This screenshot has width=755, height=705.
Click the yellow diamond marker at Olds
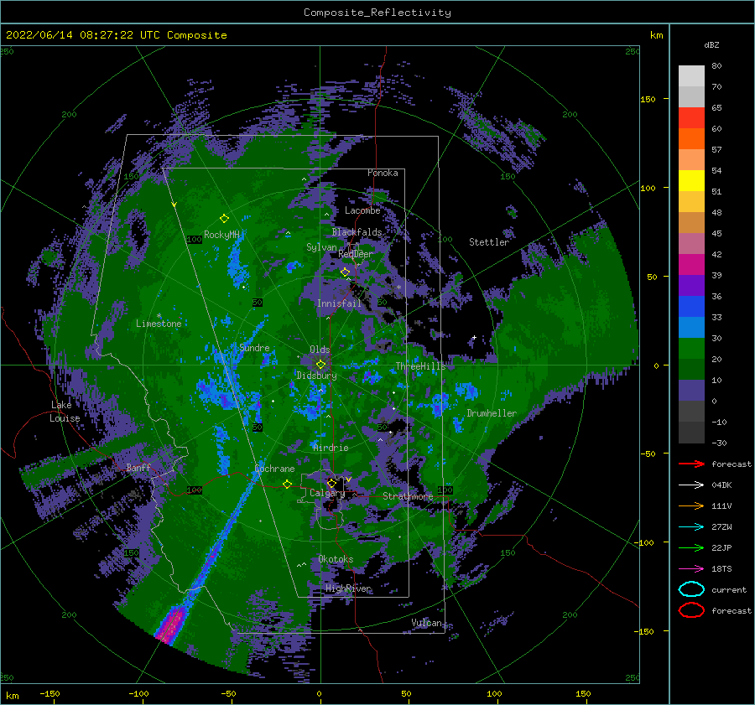pos(320,365)
